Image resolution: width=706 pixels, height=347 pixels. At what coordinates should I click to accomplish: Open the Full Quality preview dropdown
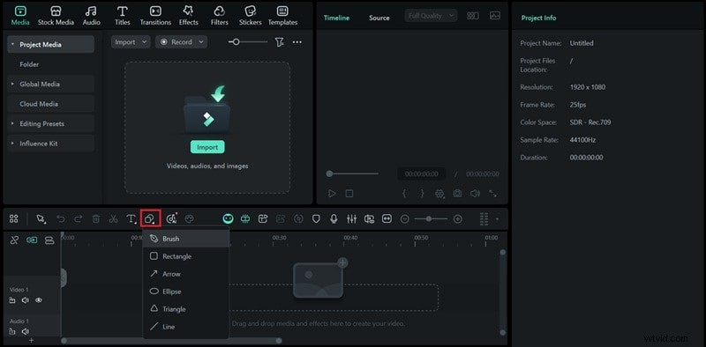[x=431, y=16]
